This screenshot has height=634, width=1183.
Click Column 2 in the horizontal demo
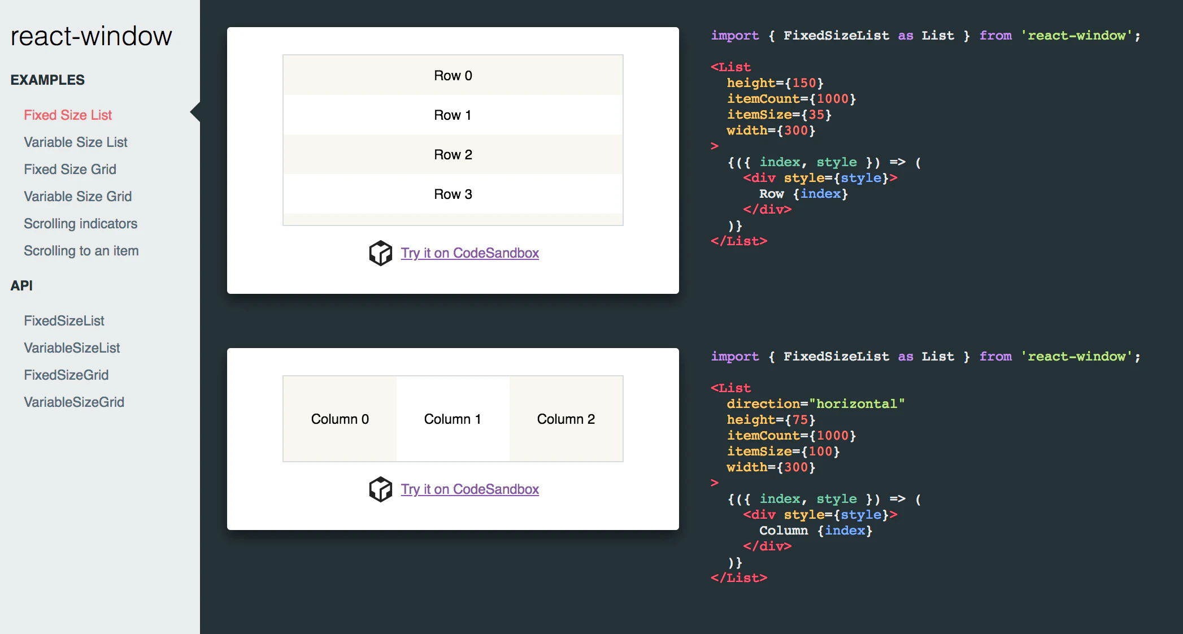point(566,419)
